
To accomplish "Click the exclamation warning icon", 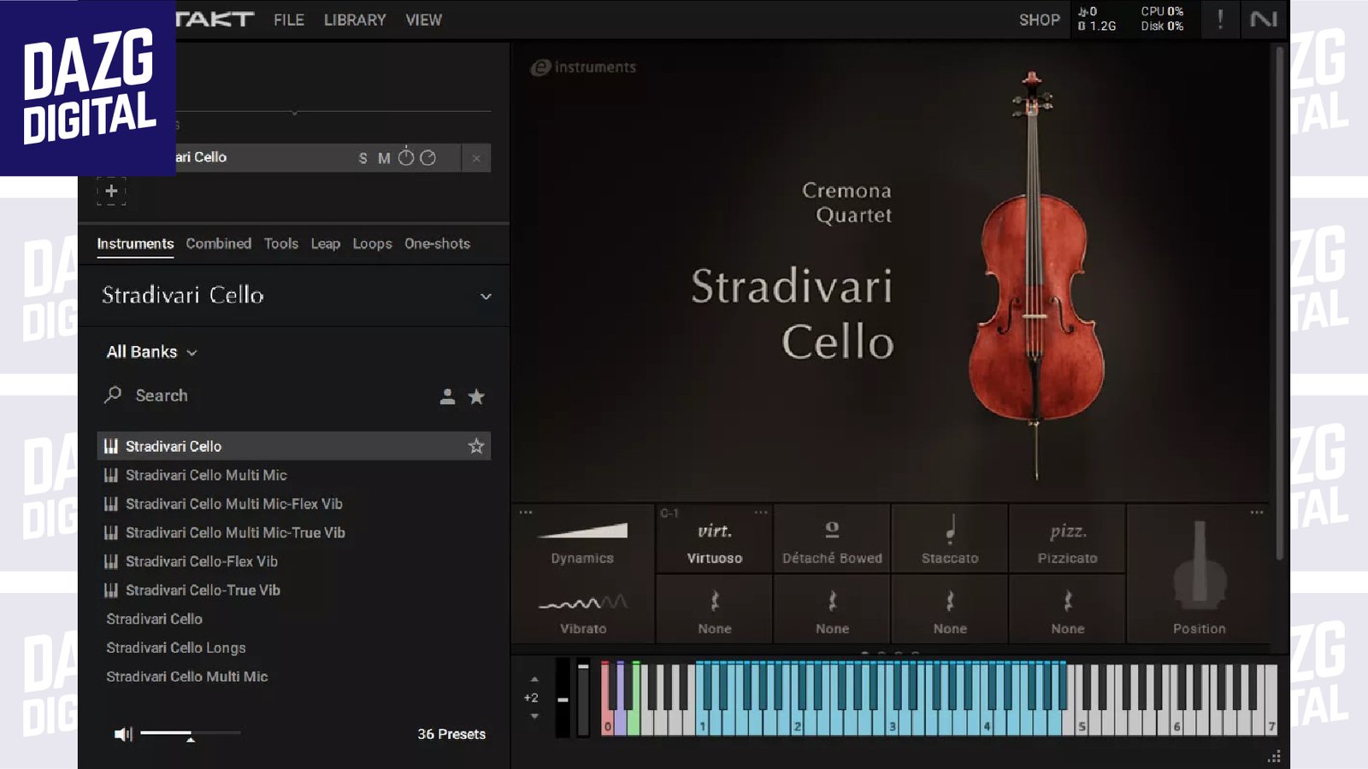I will point(1220,20).
